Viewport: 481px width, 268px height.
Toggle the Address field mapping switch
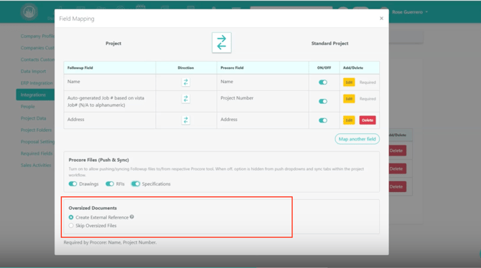coord(323,120)
